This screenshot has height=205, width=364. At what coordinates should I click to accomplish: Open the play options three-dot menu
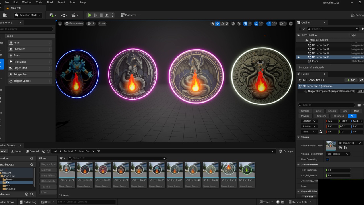[112, 15]
